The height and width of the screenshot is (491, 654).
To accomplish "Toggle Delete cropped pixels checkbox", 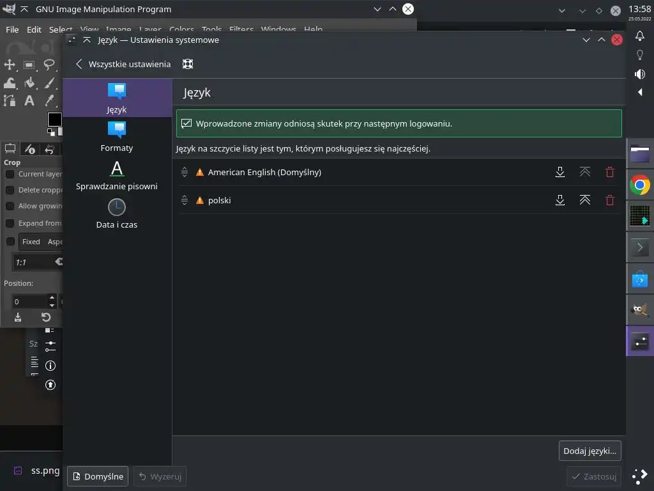I will (x=10, y=190).
